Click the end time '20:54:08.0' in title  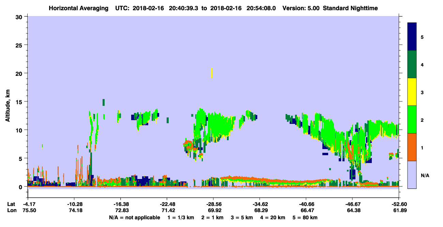coord(260,8)
